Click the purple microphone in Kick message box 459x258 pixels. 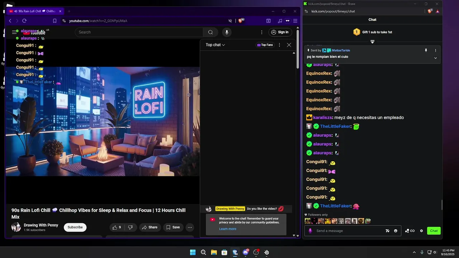point(310,231)
